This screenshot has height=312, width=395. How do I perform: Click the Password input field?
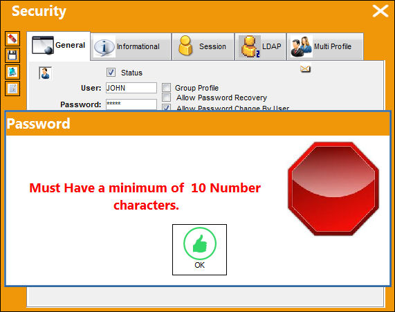pyautogui.click(x=131, y=104)
